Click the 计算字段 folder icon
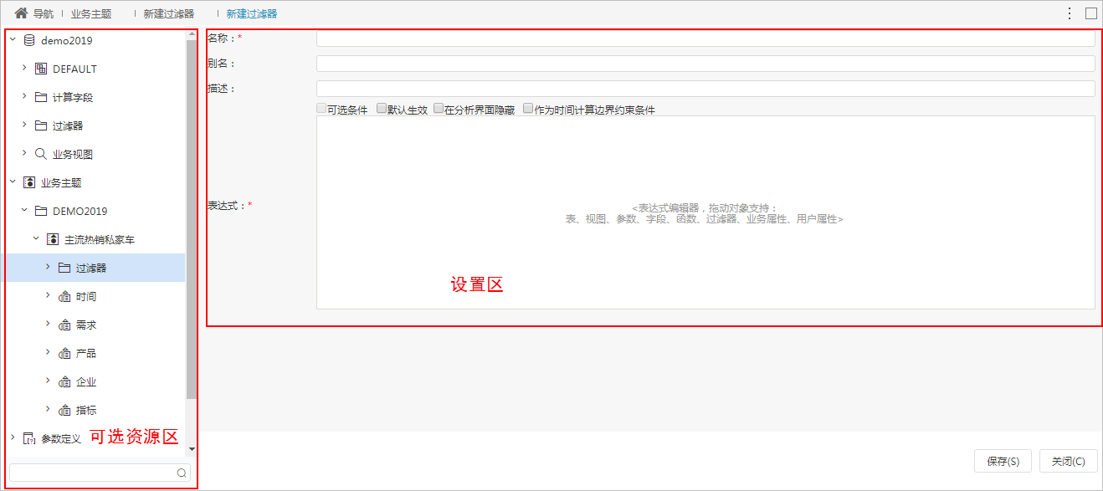1103x491 pixels. point(41,97)
